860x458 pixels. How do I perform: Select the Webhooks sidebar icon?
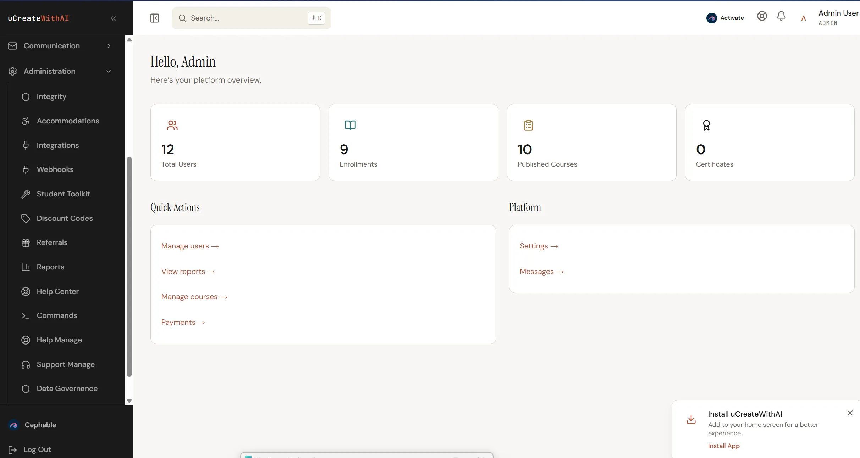click(x=26, y=169)
